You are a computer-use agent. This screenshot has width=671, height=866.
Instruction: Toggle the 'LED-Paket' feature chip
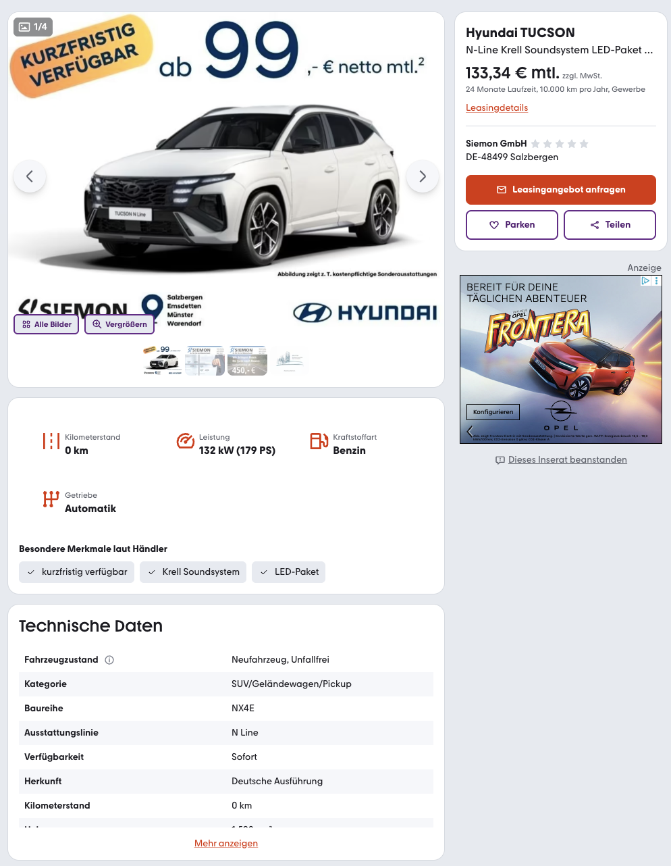(289, 572)
